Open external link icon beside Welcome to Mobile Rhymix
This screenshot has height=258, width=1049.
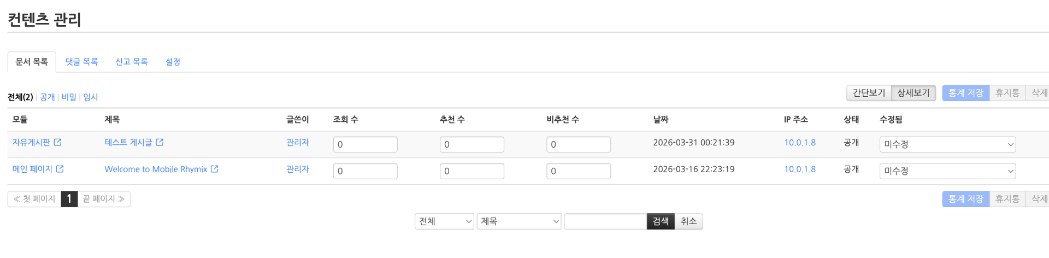215,169
